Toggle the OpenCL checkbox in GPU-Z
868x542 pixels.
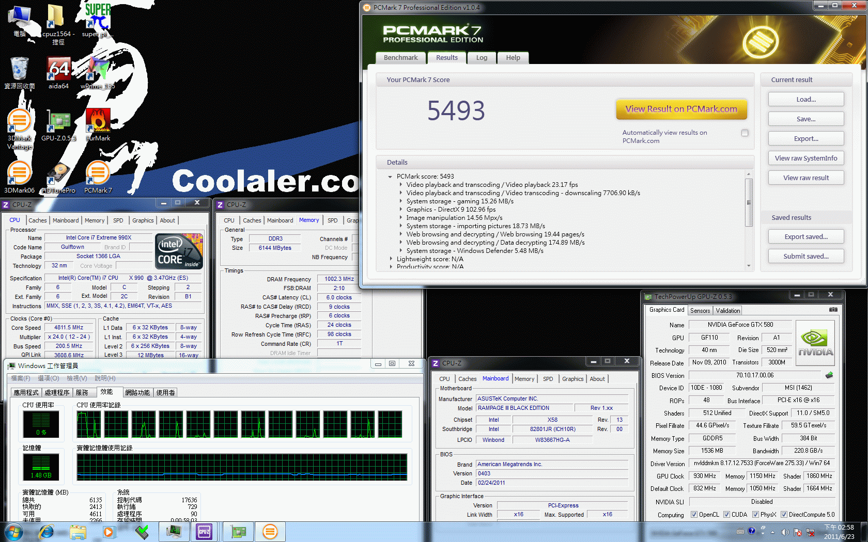(x=694, y=515)
